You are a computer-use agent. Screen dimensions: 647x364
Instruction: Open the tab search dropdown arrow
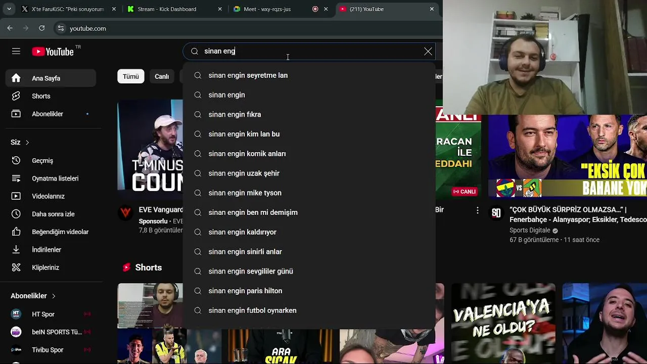(x=9, y=9)
